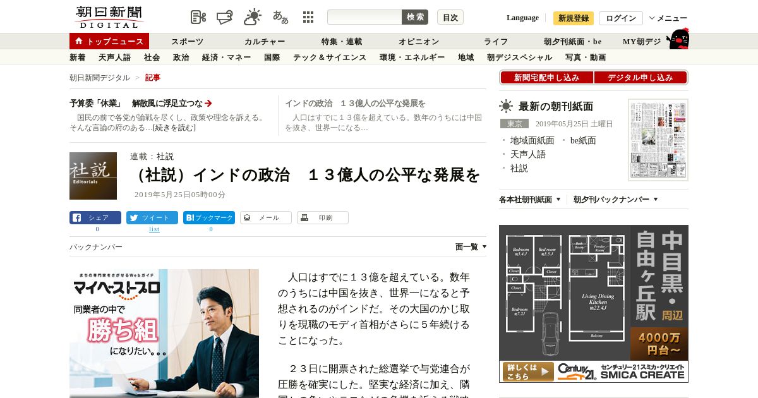Viewport: 758px width, 398px height.
Task: Bookmark with Hatena B!ブックマーク button
Action: point(209,218)
